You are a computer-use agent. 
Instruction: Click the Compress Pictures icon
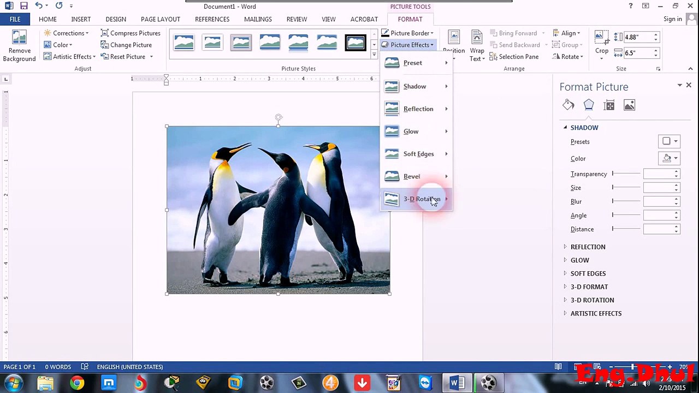105,33
